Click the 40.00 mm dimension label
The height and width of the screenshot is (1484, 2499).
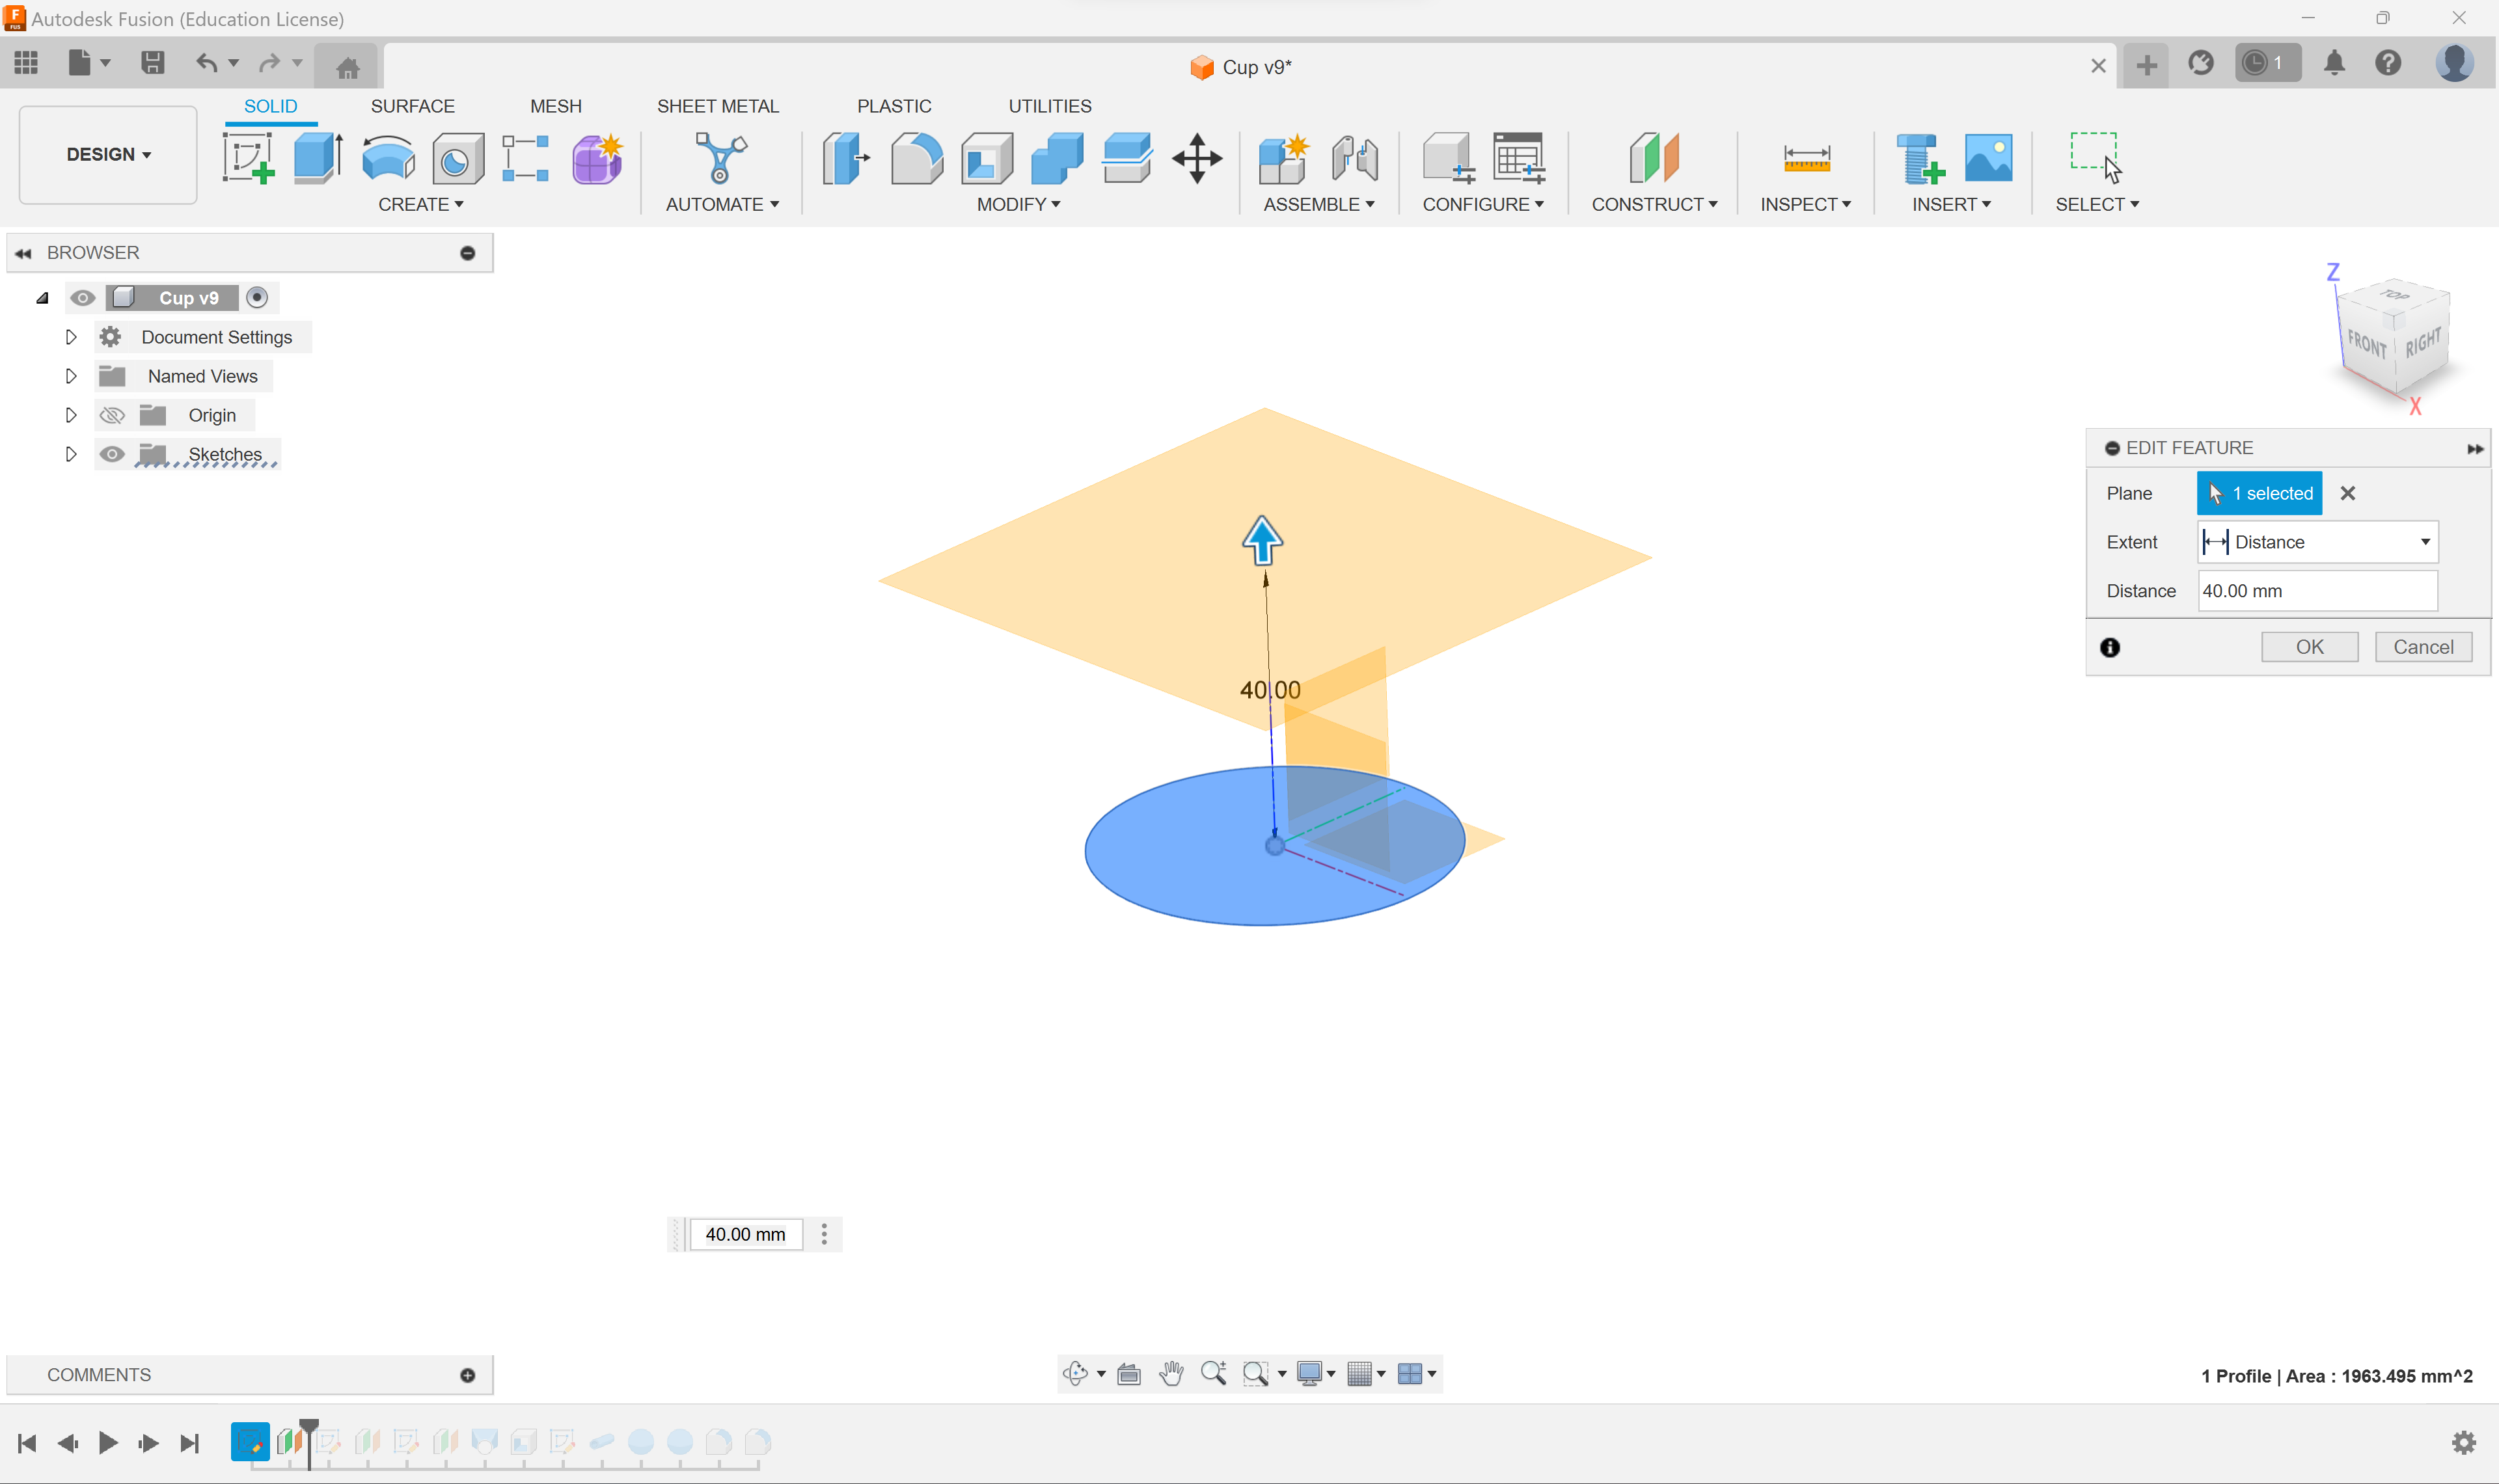point(1269,689)
